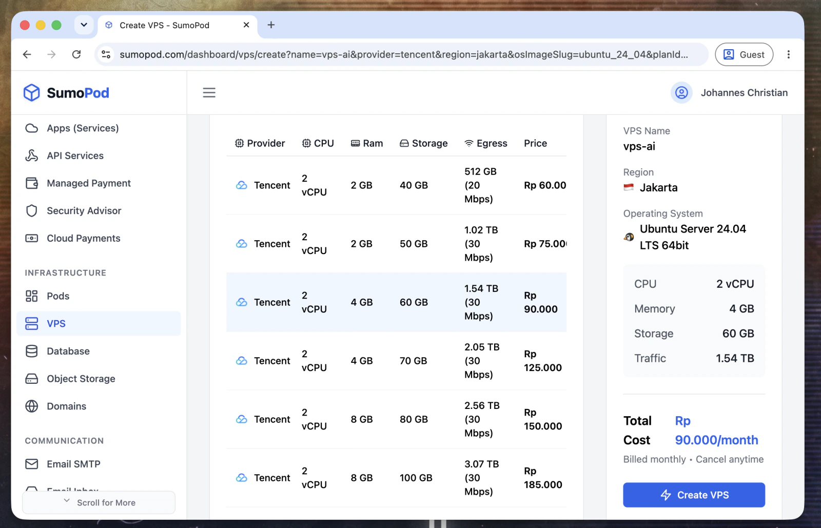Viewport: 821px width, 528px height.
Task: Click the Security Advisor shield icon
Action: [32, 211]
